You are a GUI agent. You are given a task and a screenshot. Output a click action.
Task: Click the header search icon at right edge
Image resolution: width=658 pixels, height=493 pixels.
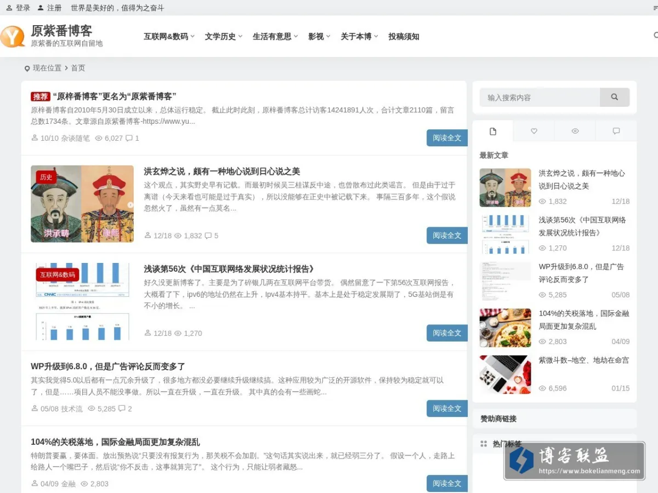pos(656,36)
